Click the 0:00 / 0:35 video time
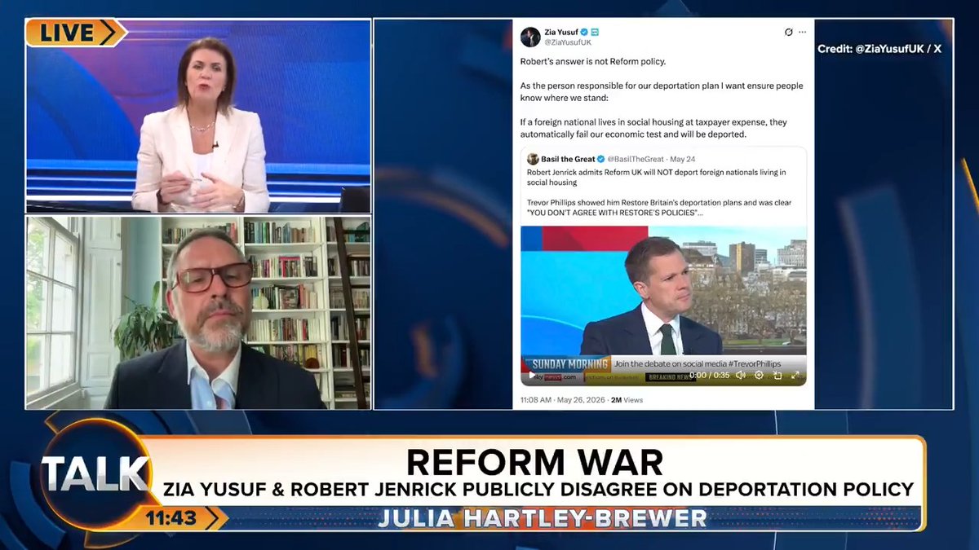The image size is (979, 550). (709, 376)
